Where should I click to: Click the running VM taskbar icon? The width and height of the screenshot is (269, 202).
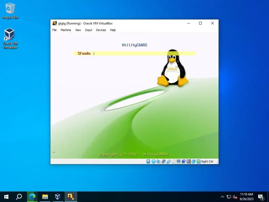pos(71,197)
